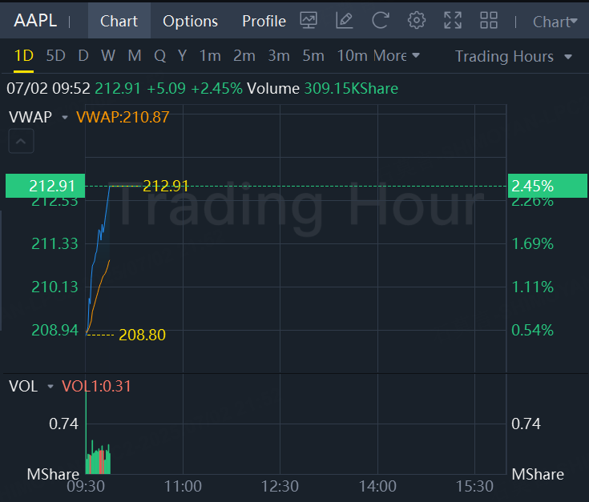Screen dimensions: 589x502
Task: Toggle fullscreen expand icon
Action: pyautogui.click(x=453, y=20)
